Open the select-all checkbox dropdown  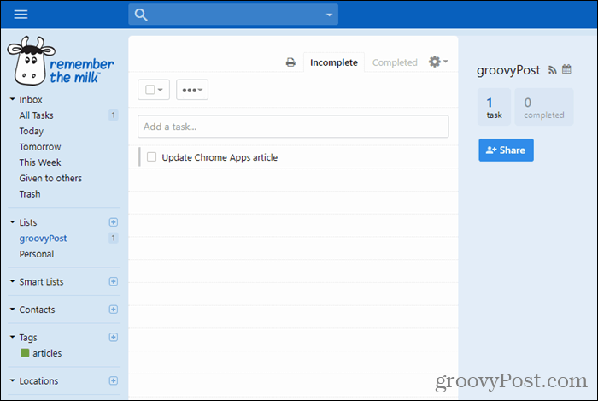coord(154,90)
